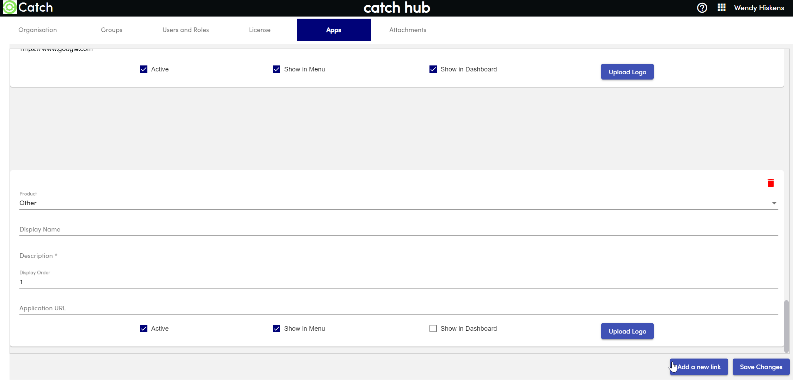Focus the Display Name input field
Viewport: 793px width, 380px height.
[x=398, y=230]
